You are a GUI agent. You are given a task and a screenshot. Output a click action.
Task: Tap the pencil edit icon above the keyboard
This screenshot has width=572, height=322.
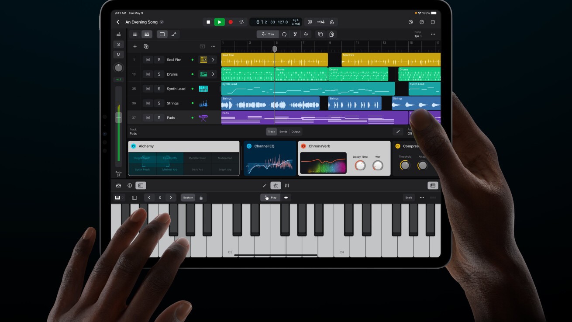coord(265,185)
